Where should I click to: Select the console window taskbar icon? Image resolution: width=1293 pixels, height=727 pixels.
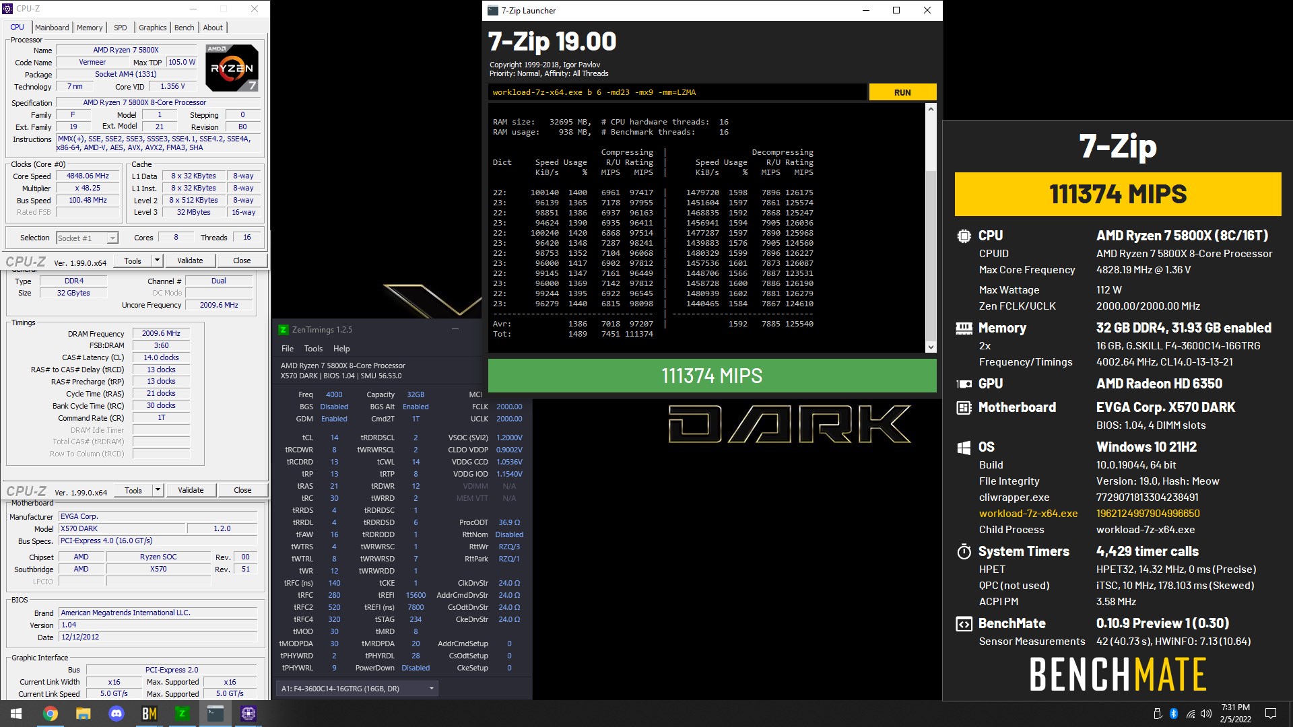click(x=215, y=714)
